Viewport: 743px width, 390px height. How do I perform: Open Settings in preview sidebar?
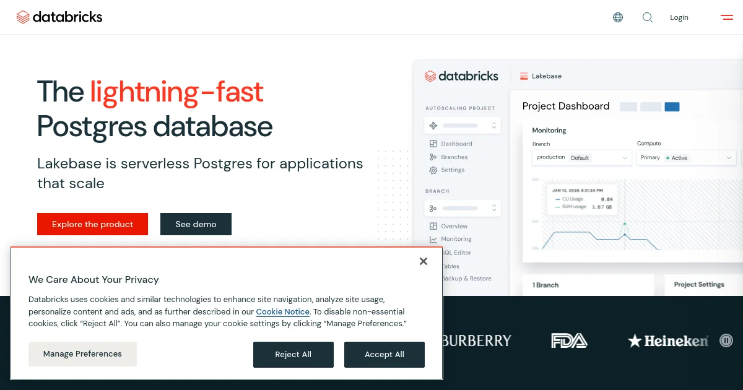point(453,170)
